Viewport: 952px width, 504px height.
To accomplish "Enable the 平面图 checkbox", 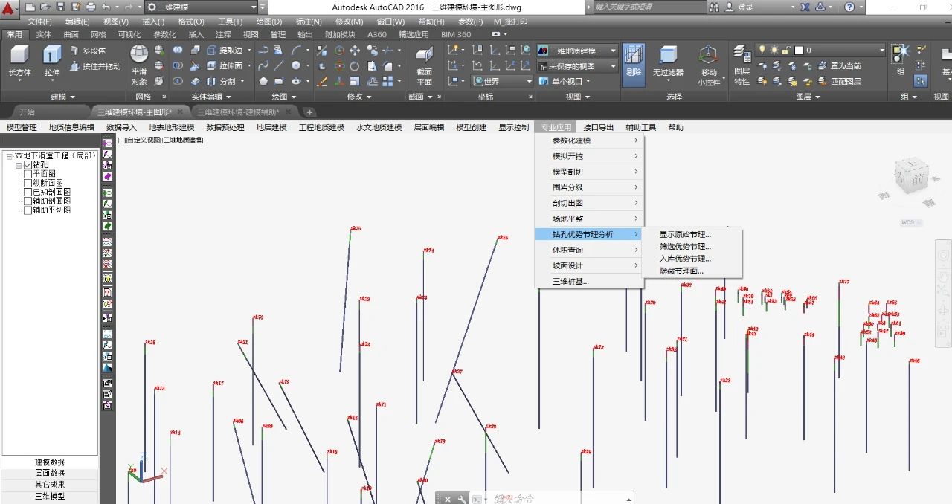I will 28,174.
